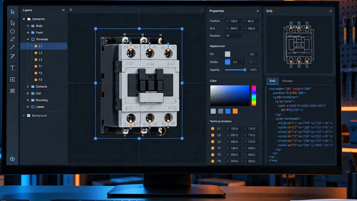Toggle visibility of Front layer

[28, 33]
